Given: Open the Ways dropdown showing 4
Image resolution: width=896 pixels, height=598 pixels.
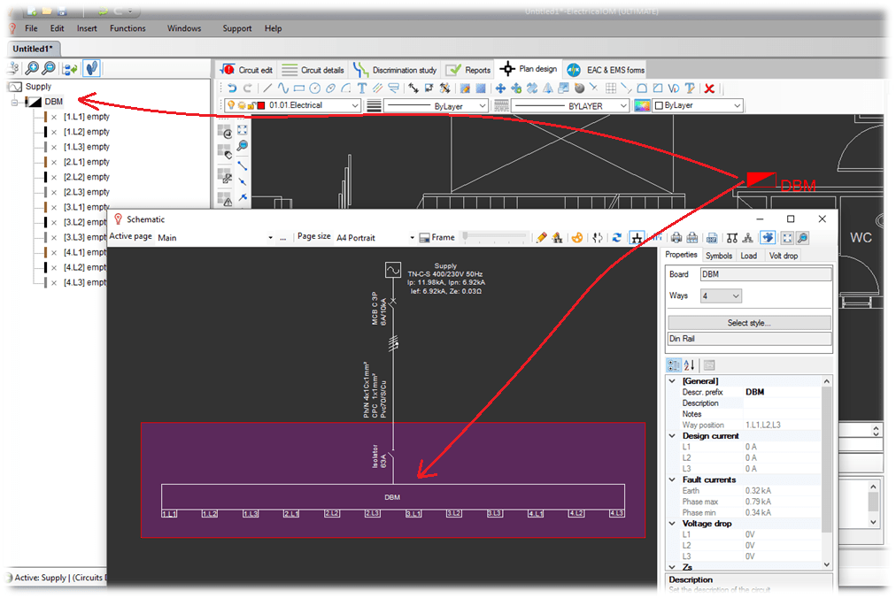Looking at the screenshot, I should tap(722, 295).
